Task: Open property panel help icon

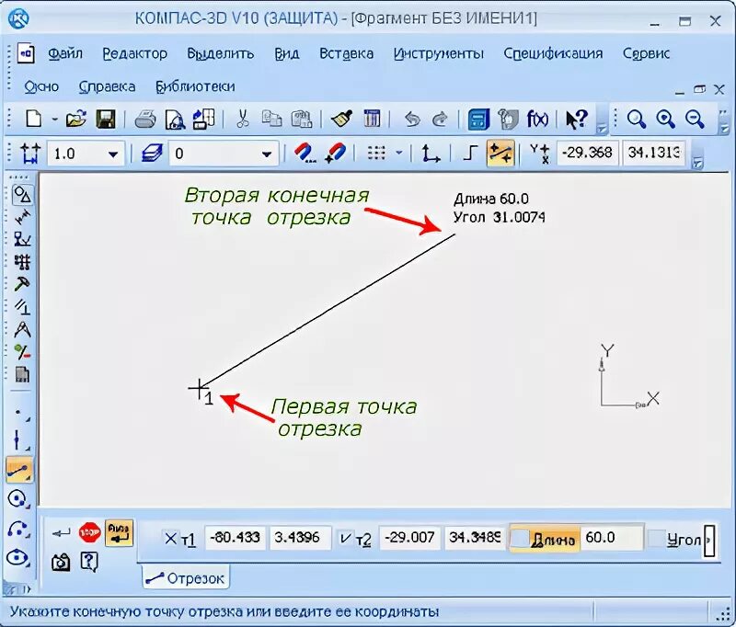Action: pyautogui.click(x=89, y=562)
